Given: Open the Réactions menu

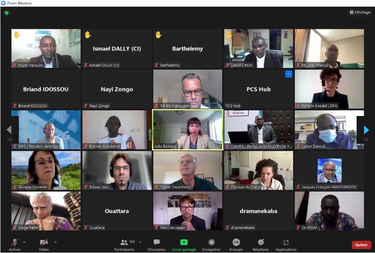Looking at the screenshot, I should [x=261, y=245].
